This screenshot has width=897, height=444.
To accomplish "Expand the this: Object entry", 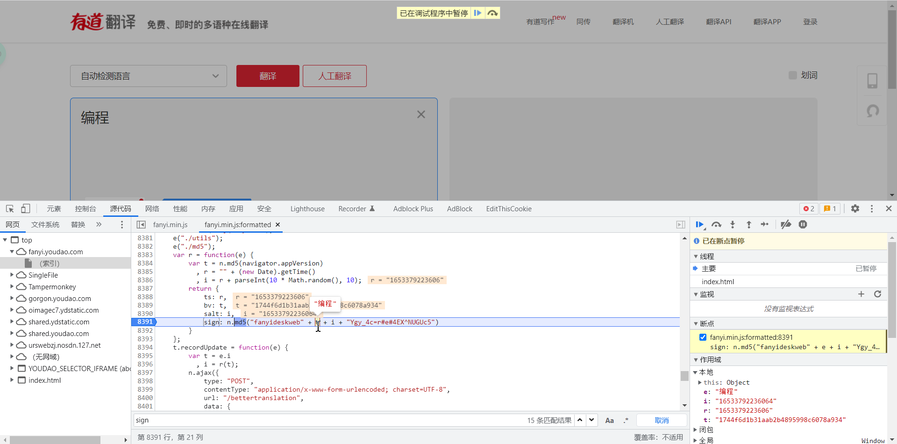I will click(x=700, y=383).
